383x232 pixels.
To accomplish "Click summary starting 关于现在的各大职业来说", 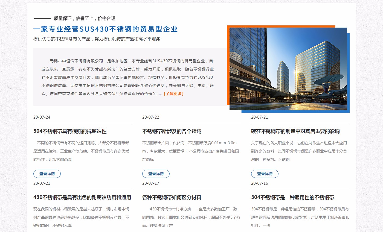I will (299, 151).
